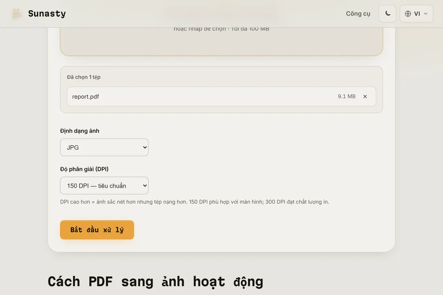Click the dashed file upload drop zone
The image size is (443, 295).
(221, 41)
